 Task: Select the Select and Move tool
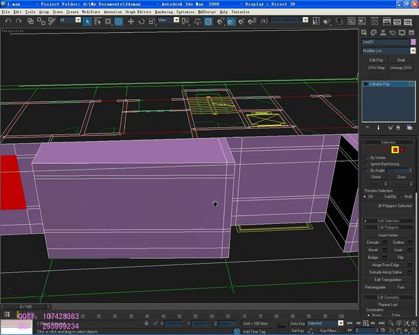(x=131, y=22)
